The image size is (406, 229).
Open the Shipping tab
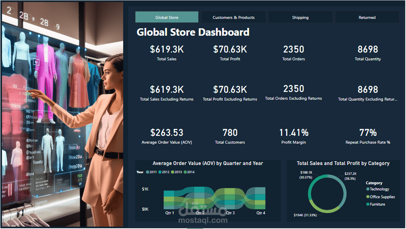pyautogui.click(x=300, y=17)
